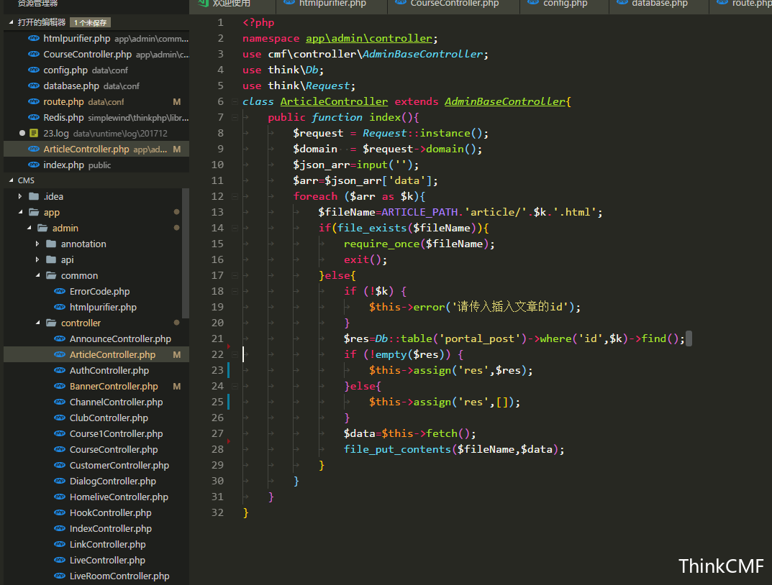Click the BannerController.php file icon
The image size is (772, 585).
click(x=60, y=386)
